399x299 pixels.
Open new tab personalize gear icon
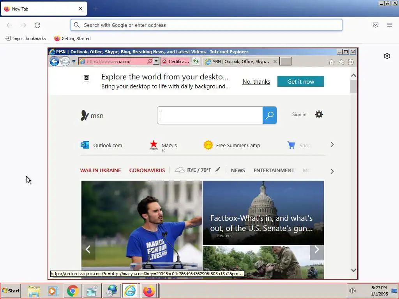[387, 56]
